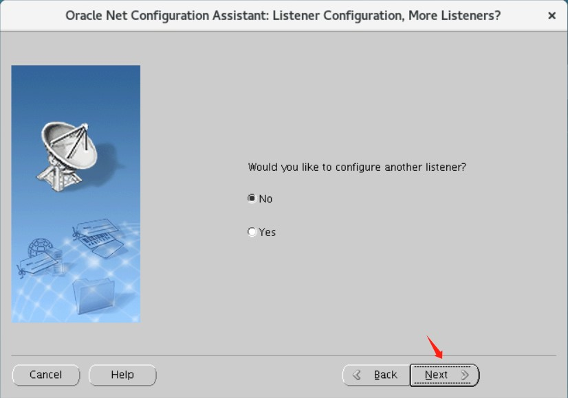Click "Would you like to configure another listener?" text

(357, 167)
